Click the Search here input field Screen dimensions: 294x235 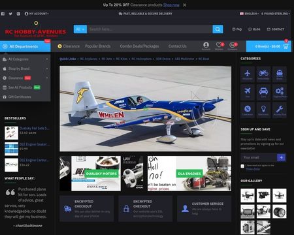coord(150,29)
